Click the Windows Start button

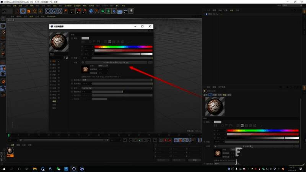click(x=4, y=169)
